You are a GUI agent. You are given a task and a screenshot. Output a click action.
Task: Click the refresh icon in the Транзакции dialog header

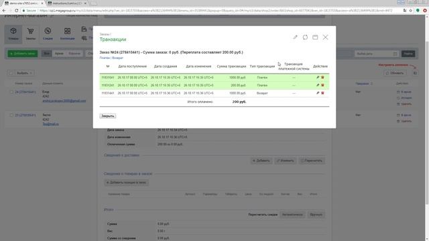[x=305, y=37]
